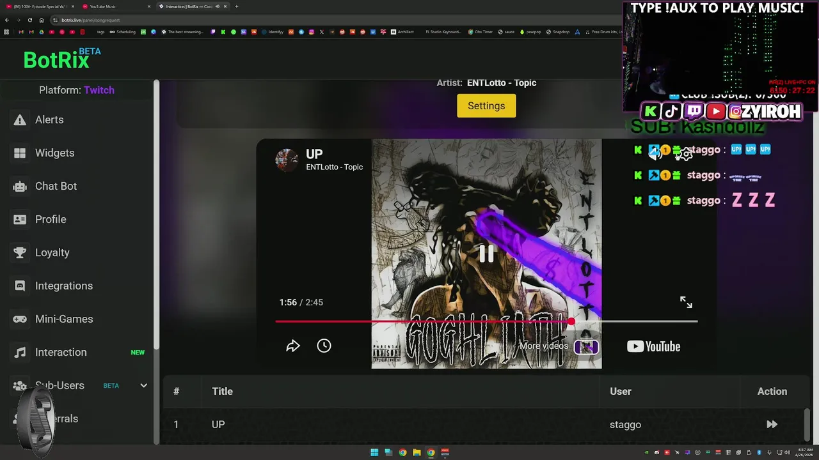Click the Action column header

pos(772,391)
